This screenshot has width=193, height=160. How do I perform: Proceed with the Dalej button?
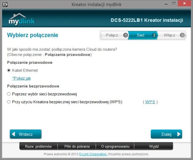(166, 134)
